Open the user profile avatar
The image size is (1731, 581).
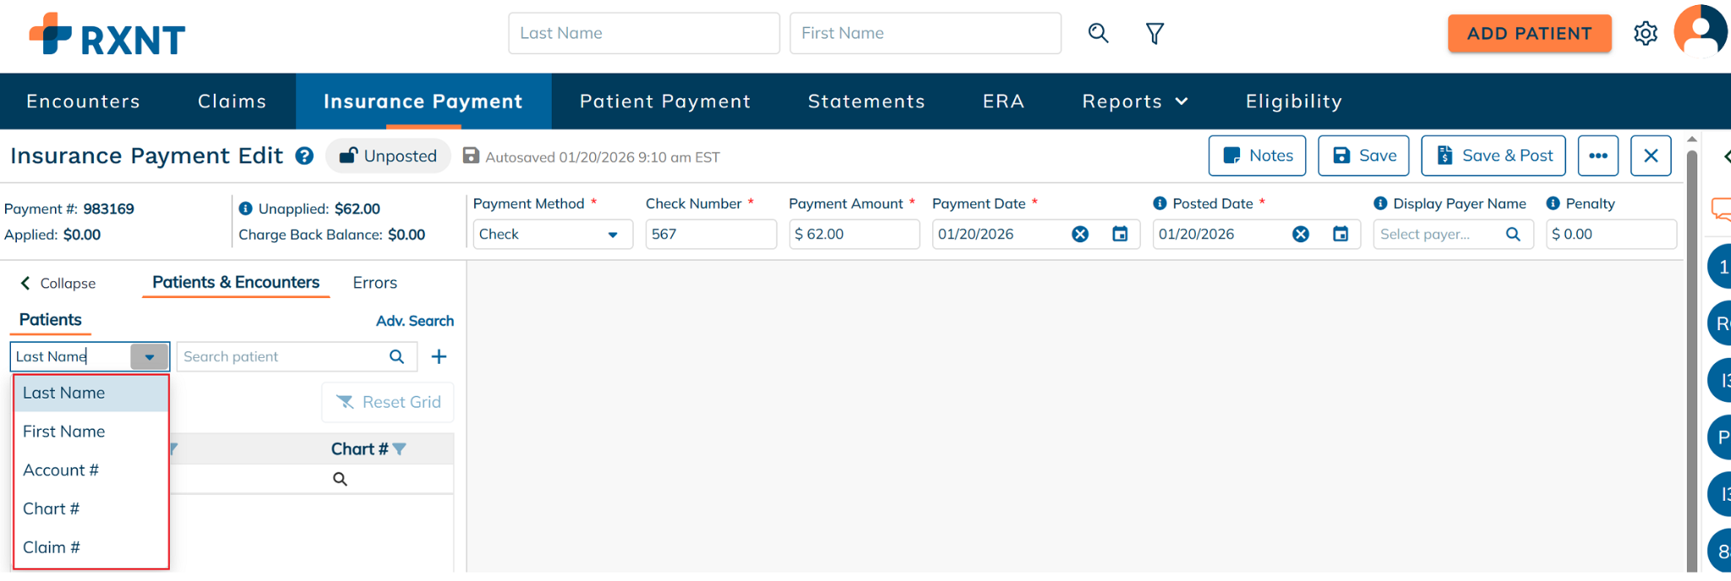click(x=1701, y=32)
